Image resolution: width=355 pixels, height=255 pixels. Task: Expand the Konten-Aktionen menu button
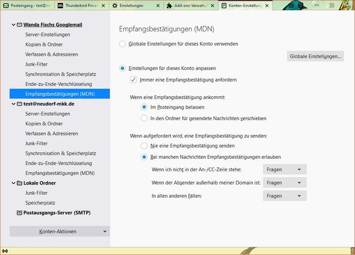click(x=59, y=232)
